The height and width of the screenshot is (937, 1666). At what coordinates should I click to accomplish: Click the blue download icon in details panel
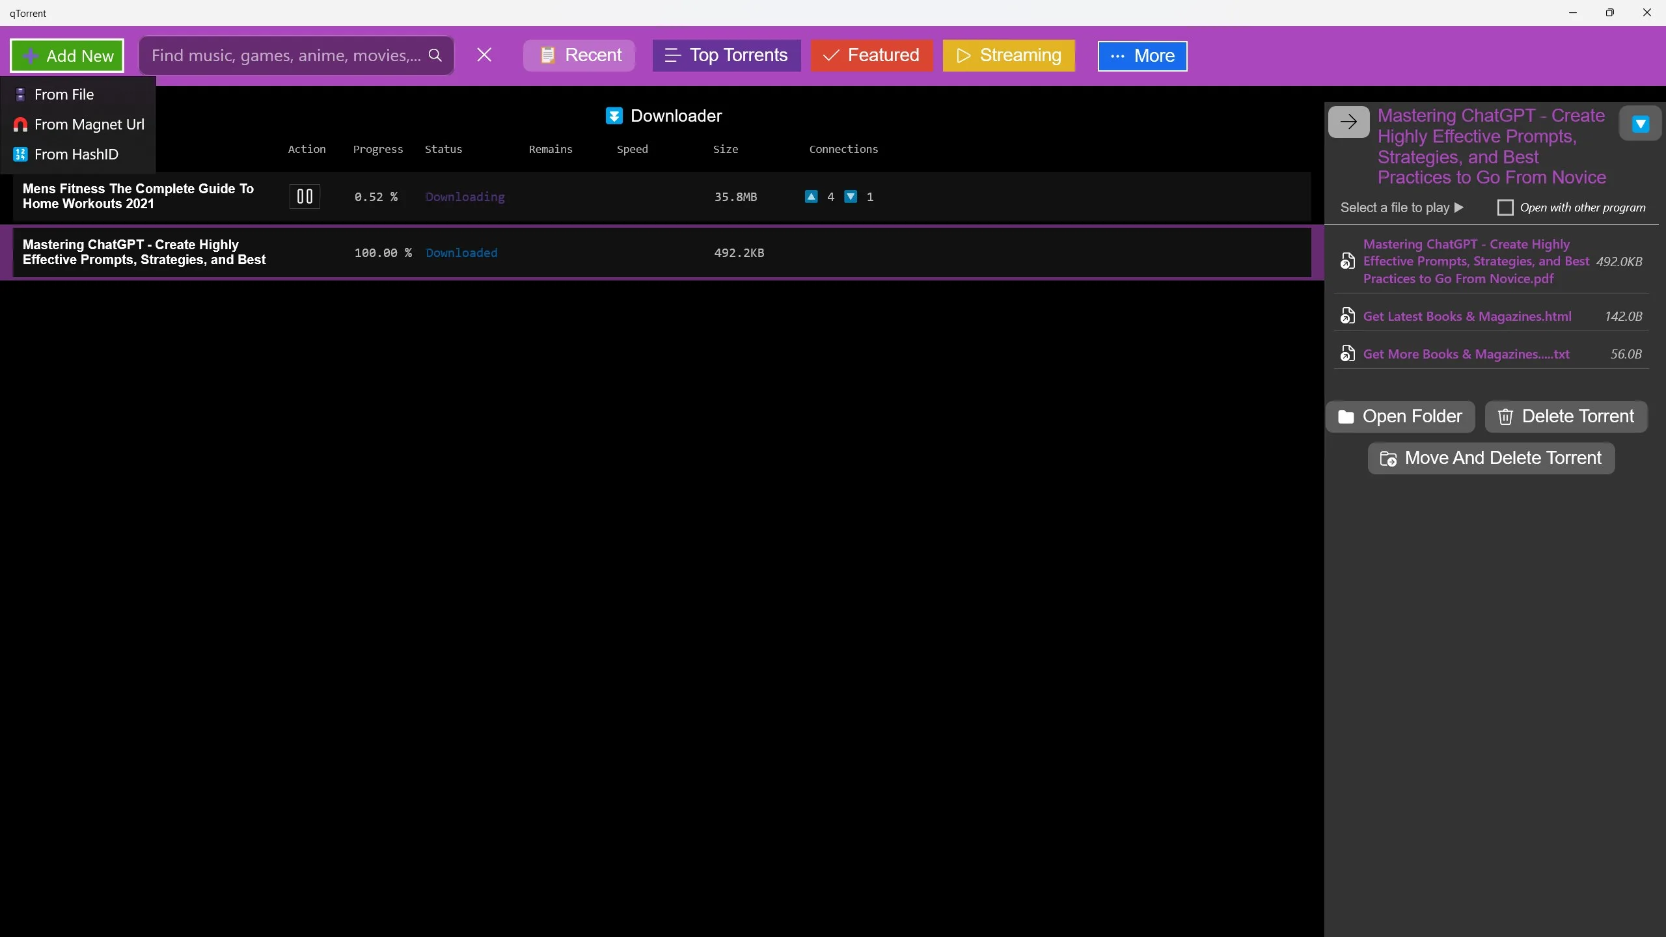click(x=1641, y=124)
